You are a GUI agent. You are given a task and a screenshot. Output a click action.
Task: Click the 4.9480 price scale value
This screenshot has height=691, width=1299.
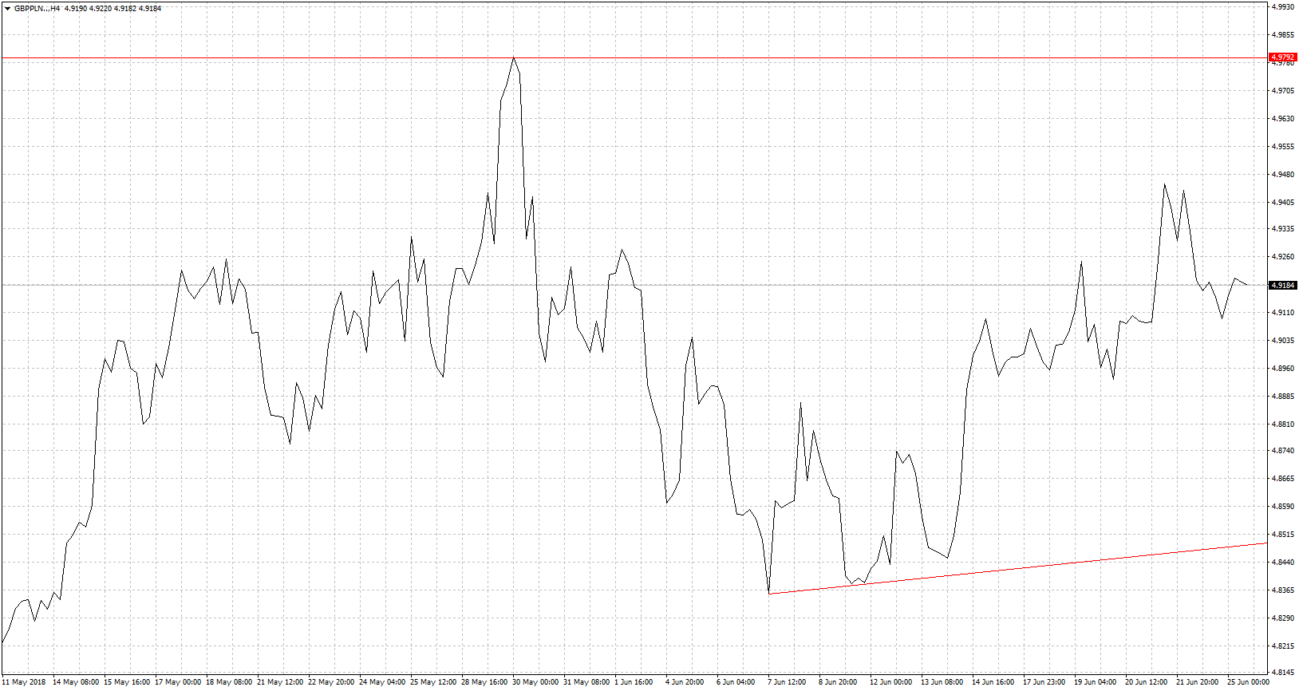point(1282,175)
